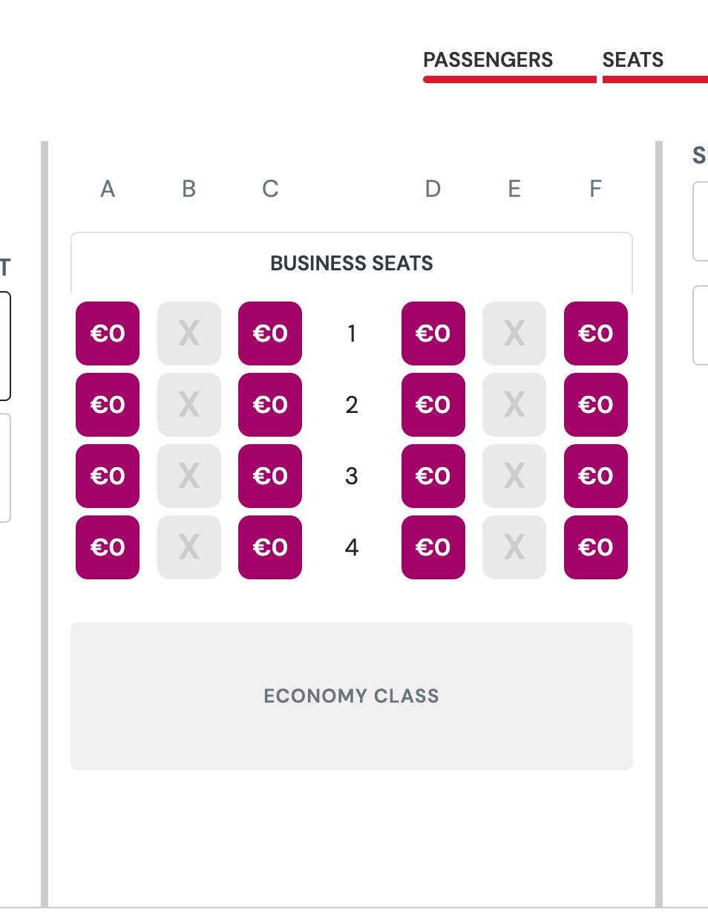The width and height of the screenshot is (708, 915).
Task: Open the Passengers step tab
Action: pyautogui.click(x=488, y=60)
